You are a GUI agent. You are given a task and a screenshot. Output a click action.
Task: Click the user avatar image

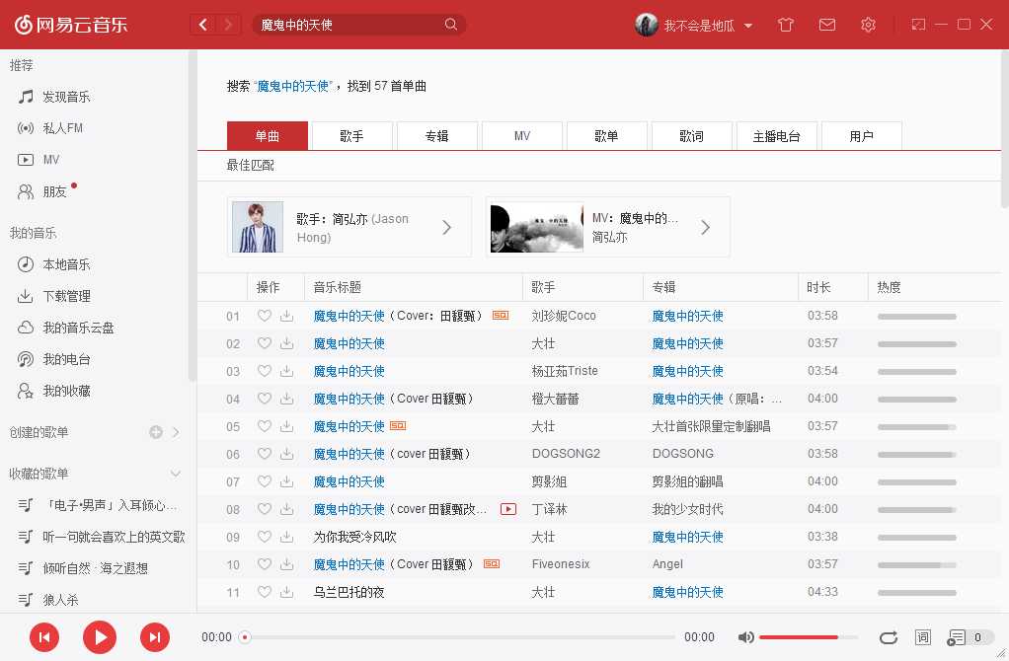point(646,25)
